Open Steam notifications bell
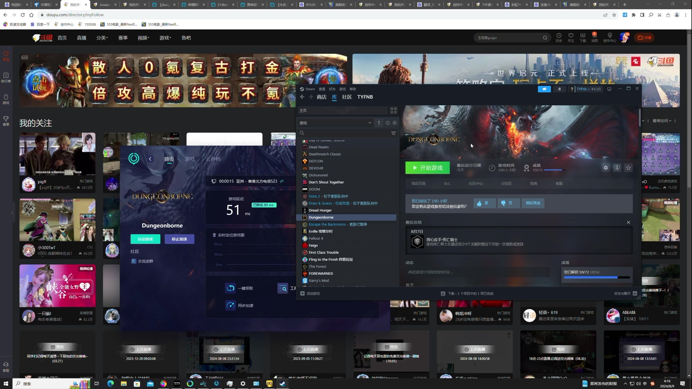The width and height of the screenshot is (692, 389). click(x=559, y=89)
